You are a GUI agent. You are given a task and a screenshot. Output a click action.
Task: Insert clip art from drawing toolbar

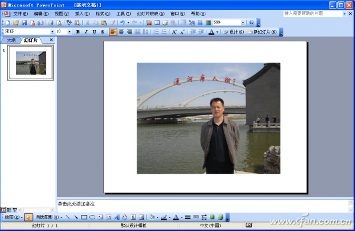click(133, 217)
